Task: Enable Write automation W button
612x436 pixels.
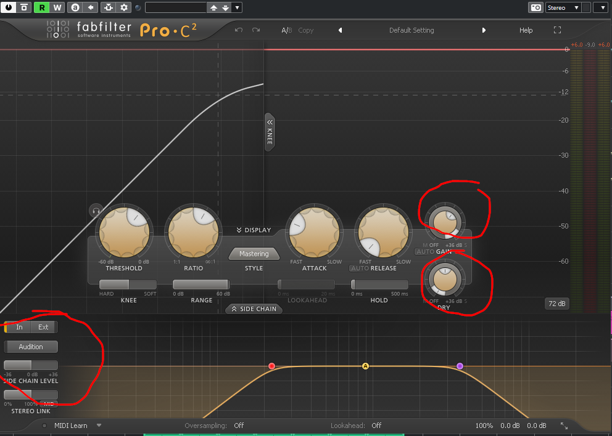Action: 57,7
